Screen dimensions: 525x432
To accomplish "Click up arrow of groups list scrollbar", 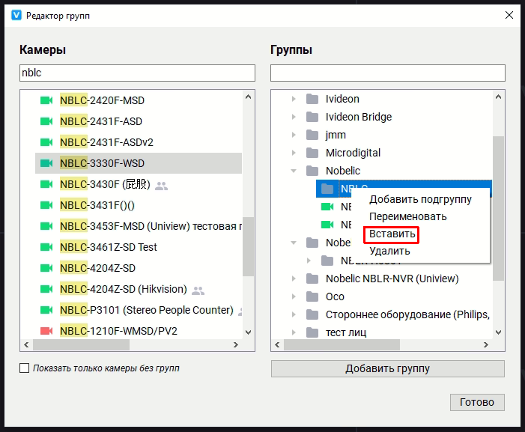I will 498,97.
